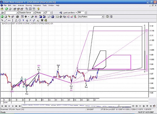This screenshot has width=157, height=114.
Task: Select the horizontal line drawing tool
Action: (x=9, y=20)
